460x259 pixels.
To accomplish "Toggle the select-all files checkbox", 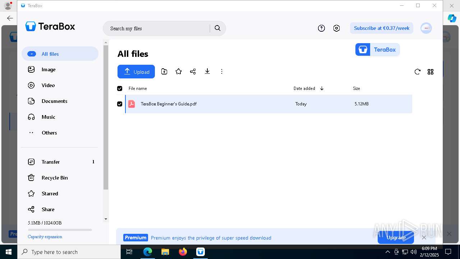I will 120,88.
